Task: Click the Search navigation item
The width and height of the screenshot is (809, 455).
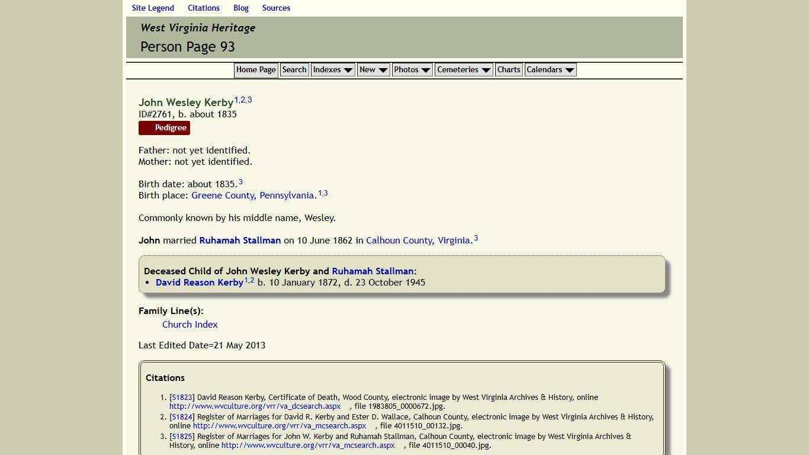Action: 294,69
